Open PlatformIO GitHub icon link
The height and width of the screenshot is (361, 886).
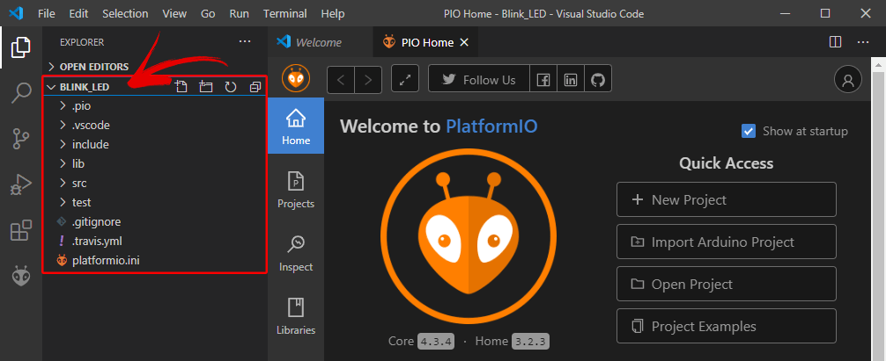click(598, 79)
